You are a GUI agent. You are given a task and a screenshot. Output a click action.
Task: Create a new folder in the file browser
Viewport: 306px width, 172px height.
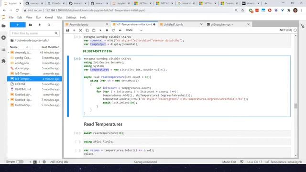31,25
